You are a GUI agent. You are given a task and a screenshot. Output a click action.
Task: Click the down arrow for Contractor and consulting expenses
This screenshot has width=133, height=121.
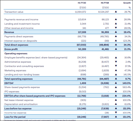coord(116,66)
